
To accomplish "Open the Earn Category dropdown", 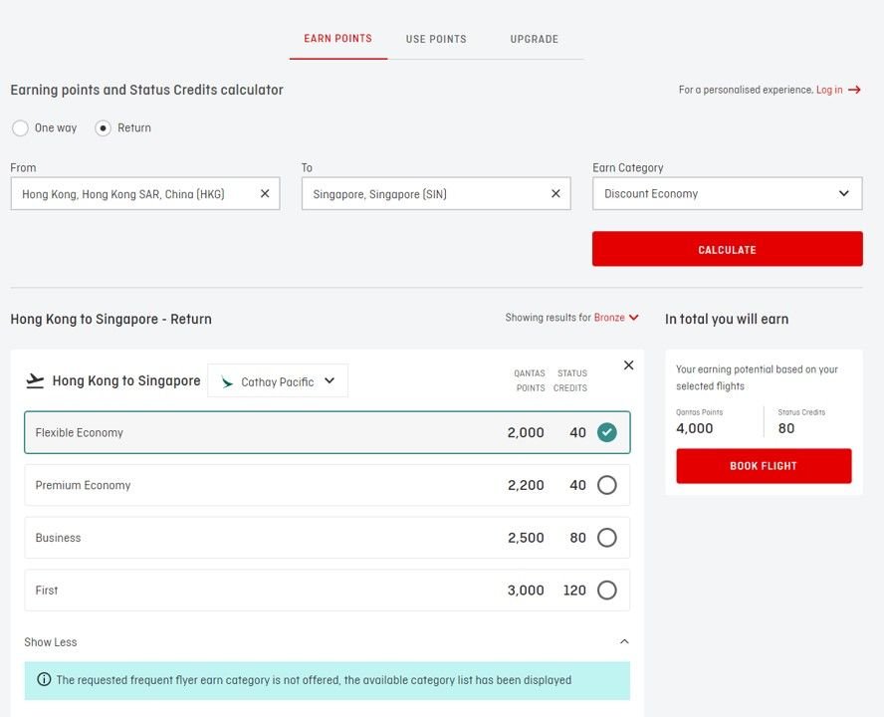I will click(727, 193).
